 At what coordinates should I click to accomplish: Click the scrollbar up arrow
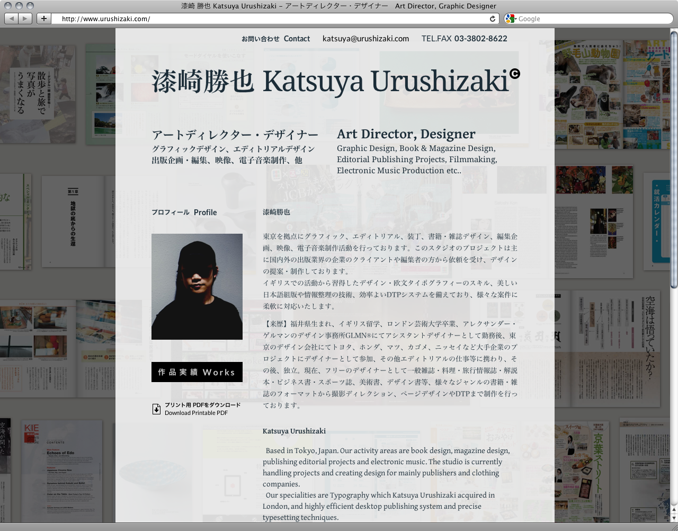pos(674,510)
